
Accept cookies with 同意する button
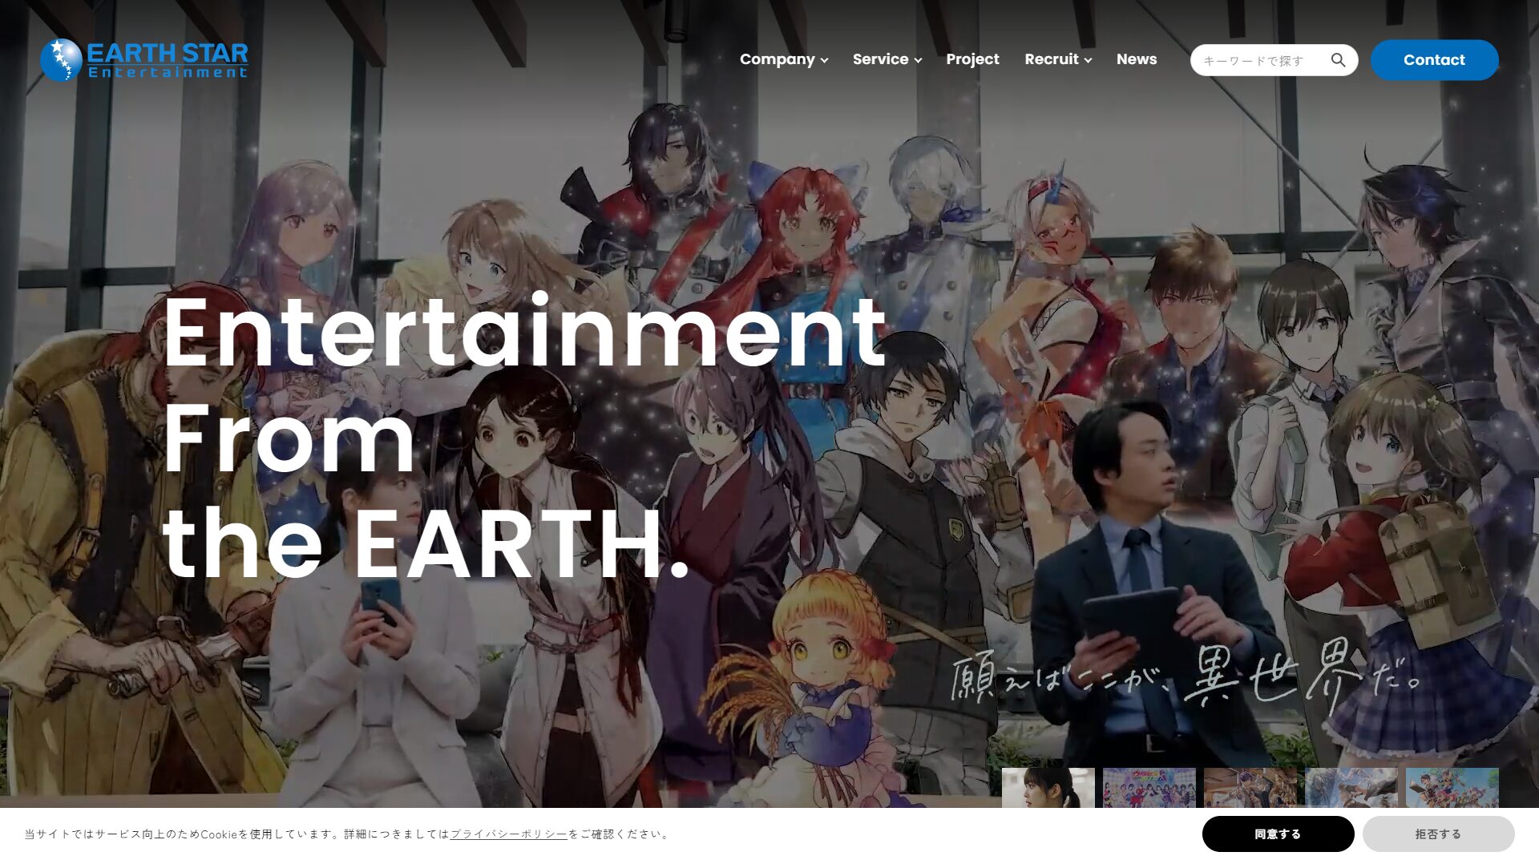pyautogui.click(x=1278, y=834)
